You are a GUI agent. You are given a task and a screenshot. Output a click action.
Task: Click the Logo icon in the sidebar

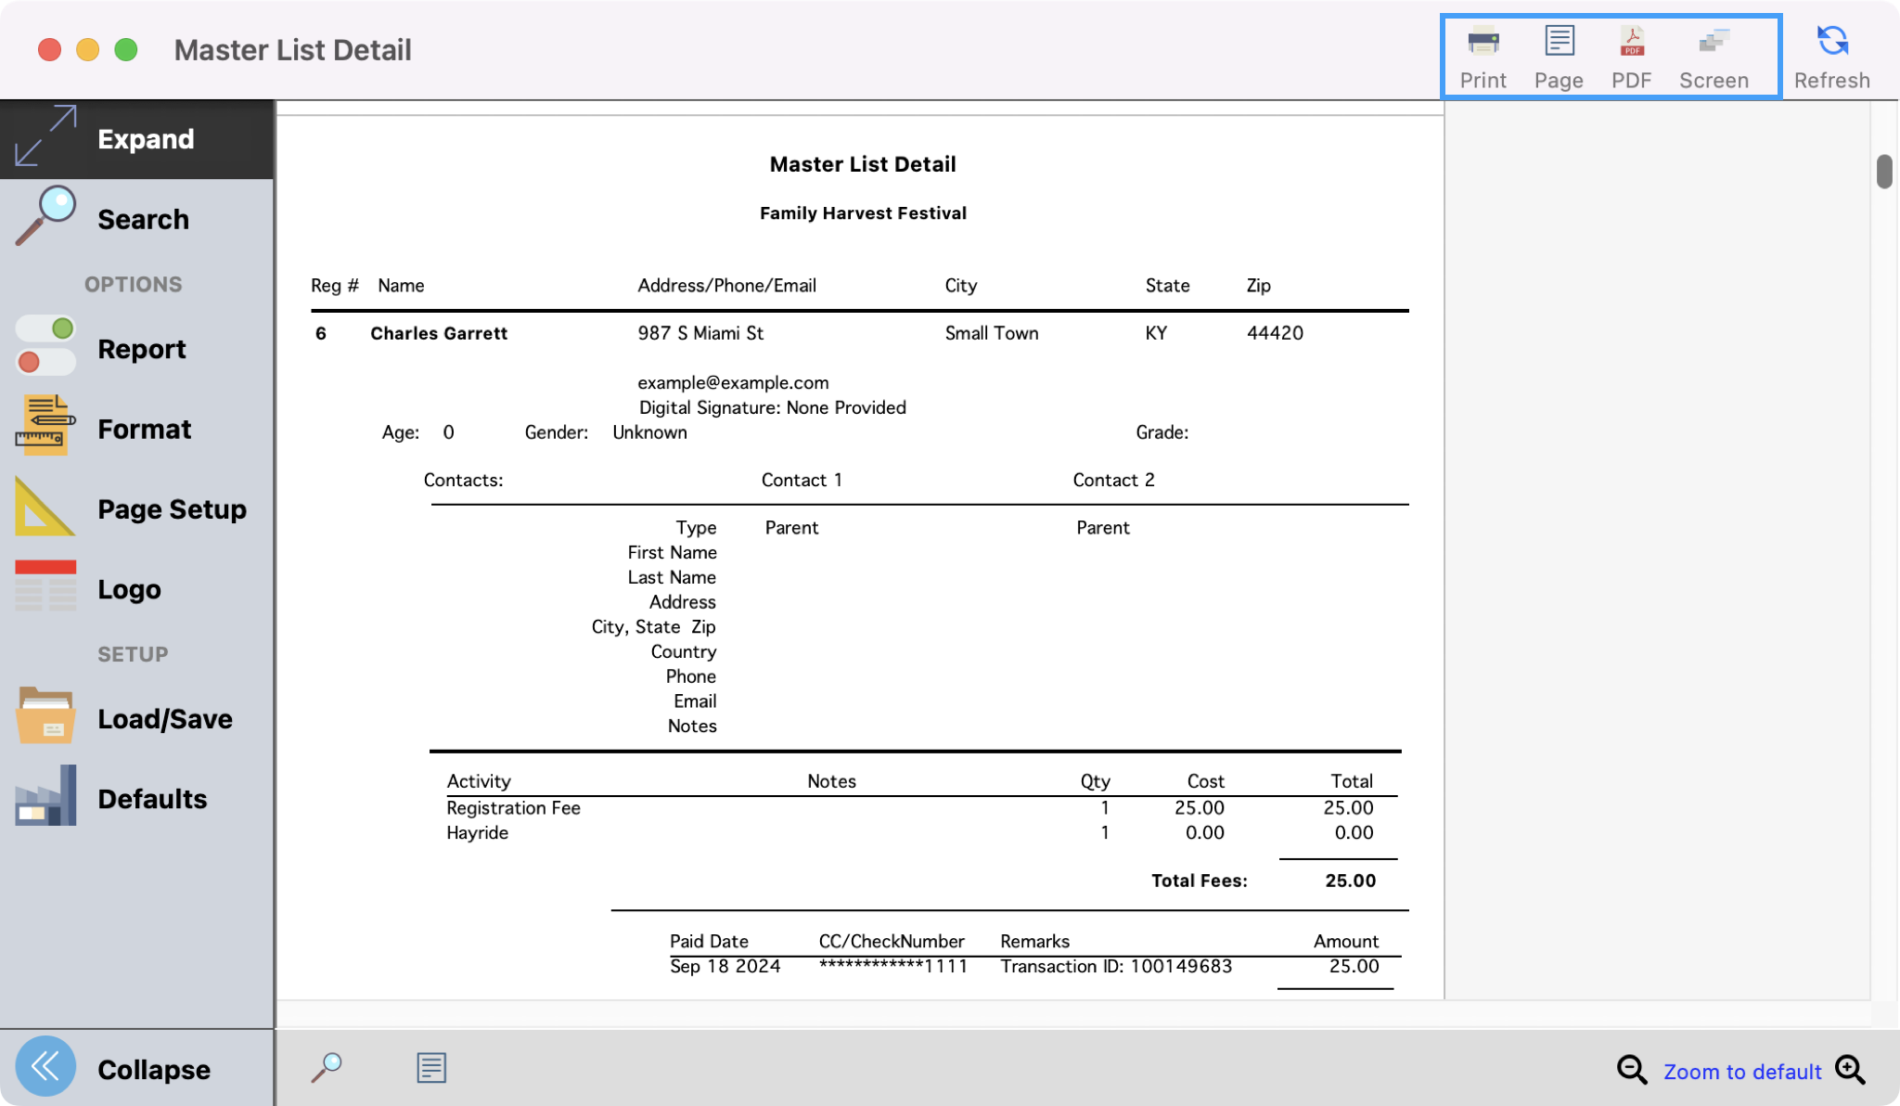pyautogui.click(x=44, y=586)
